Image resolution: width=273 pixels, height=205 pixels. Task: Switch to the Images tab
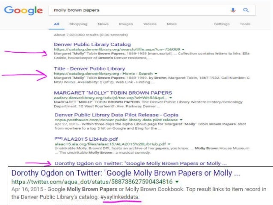(126, 24)
